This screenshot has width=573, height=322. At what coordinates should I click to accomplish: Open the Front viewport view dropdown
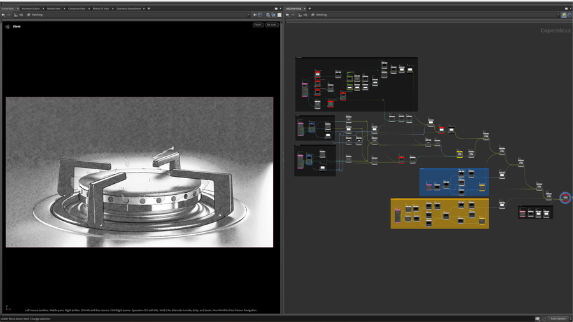pyautogui.click(x=258, y=25)
